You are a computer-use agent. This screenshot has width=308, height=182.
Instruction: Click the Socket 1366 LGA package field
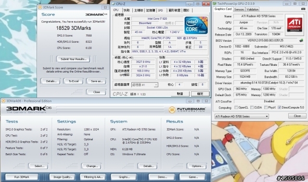[157, 28]
